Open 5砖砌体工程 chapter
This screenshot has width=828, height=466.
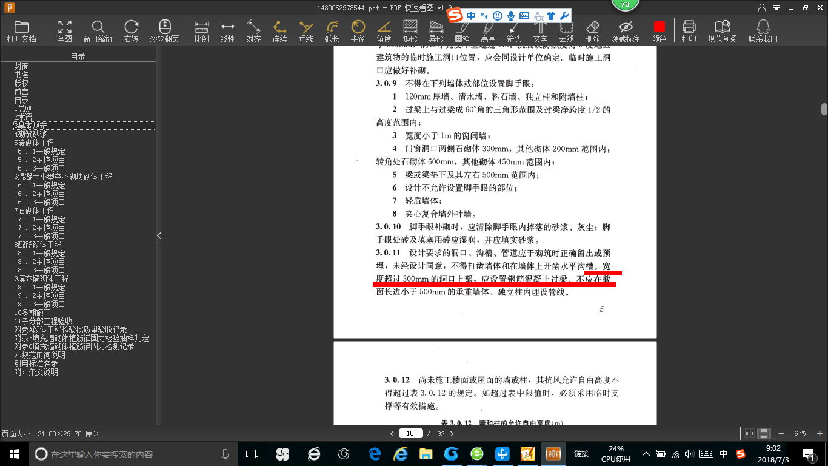point(34,143)
